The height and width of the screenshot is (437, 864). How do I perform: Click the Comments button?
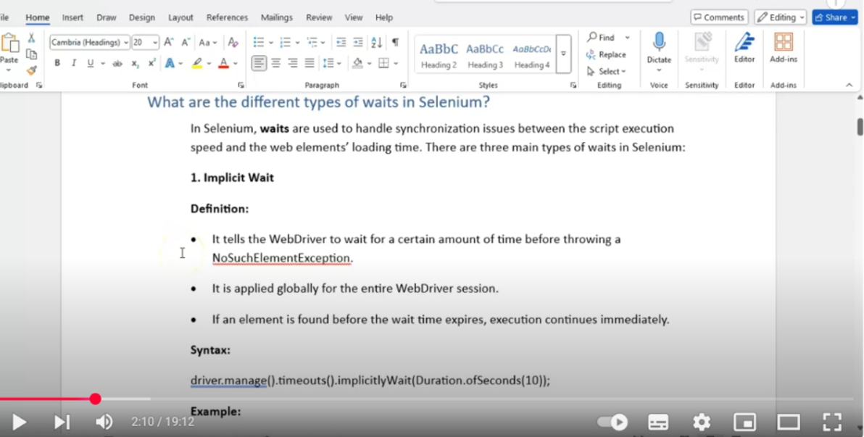tap(719, 17)
